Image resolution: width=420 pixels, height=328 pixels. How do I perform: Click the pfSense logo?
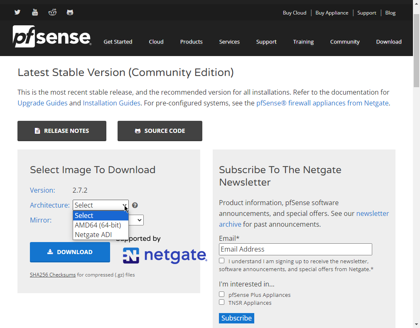(x=52, y=37)
